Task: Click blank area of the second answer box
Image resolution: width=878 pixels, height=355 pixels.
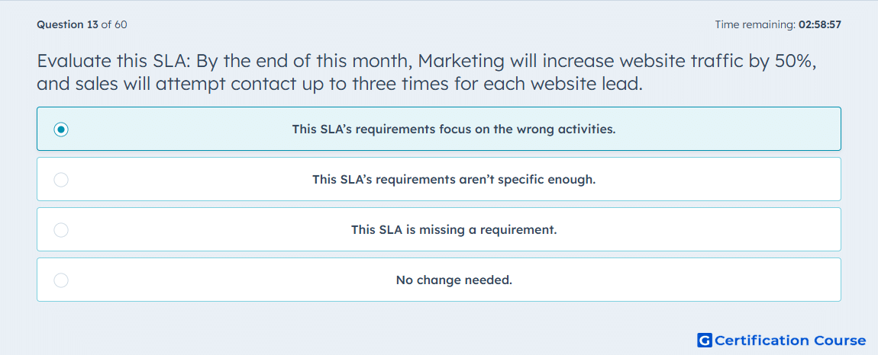Action: pos(728,180)
